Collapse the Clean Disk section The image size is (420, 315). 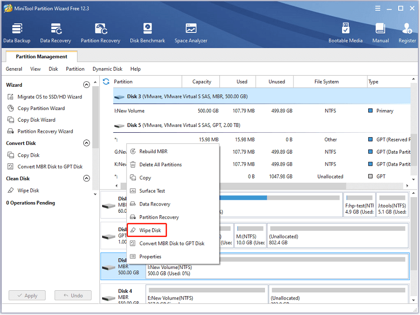[86, 178]
